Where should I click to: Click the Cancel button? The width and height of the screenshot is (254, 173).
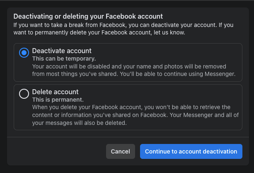click(x=120, y=151)
